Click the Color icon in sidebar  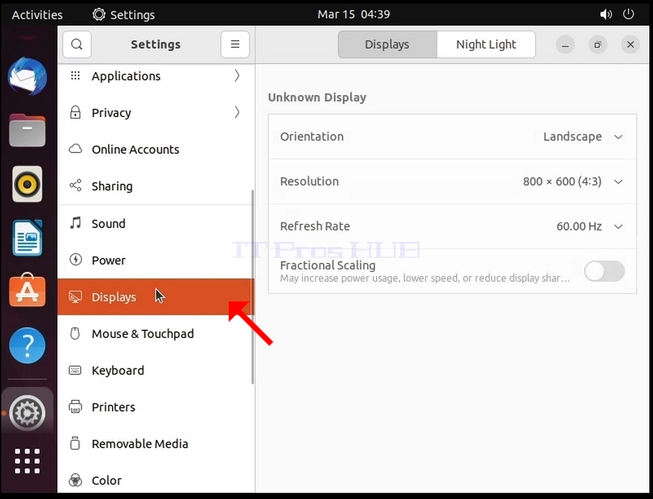click(76, 480)
